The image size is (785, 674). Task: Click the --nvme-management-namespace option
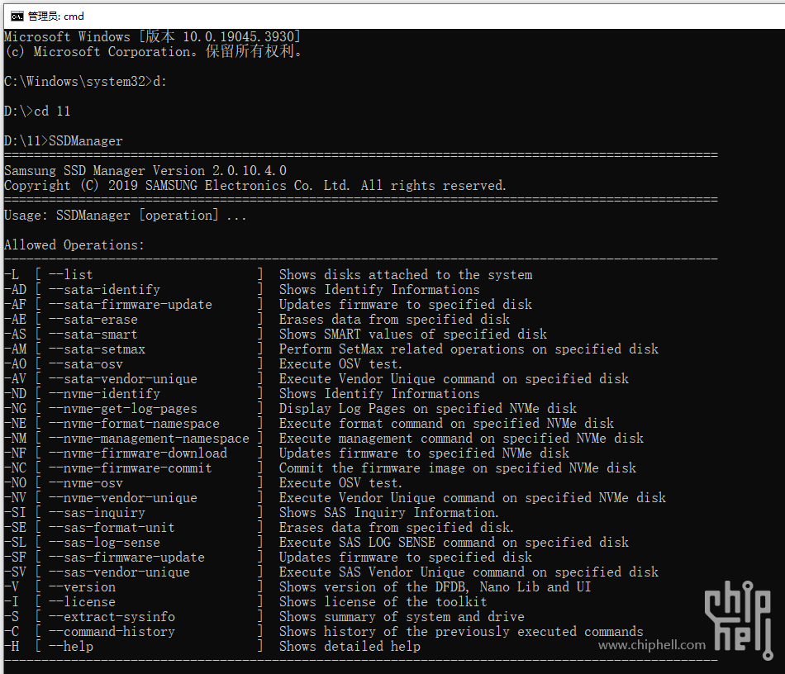[x=149, y=439]
